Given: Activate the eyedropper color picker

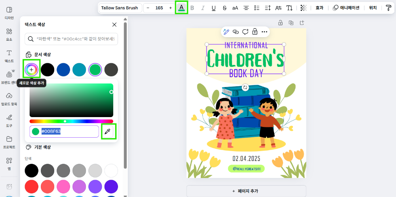Looking at the screenshot, I should tap(108, 131).
